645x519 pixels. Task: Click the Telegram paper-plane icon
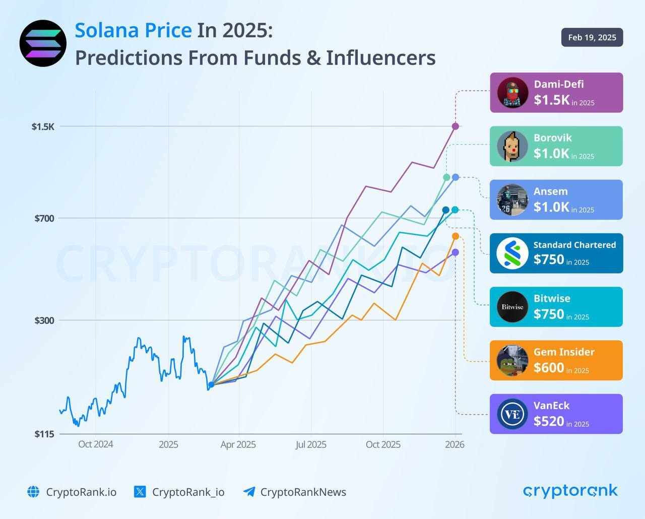coord(249,492)
